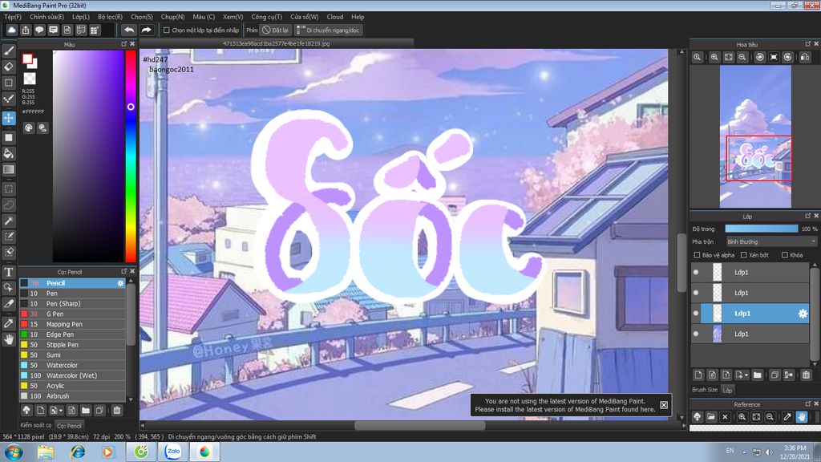Open gear settings of selected Lớp1 layer
This screenshot has width=821, height=462.
pyautogui.click(x=802, y=314)
